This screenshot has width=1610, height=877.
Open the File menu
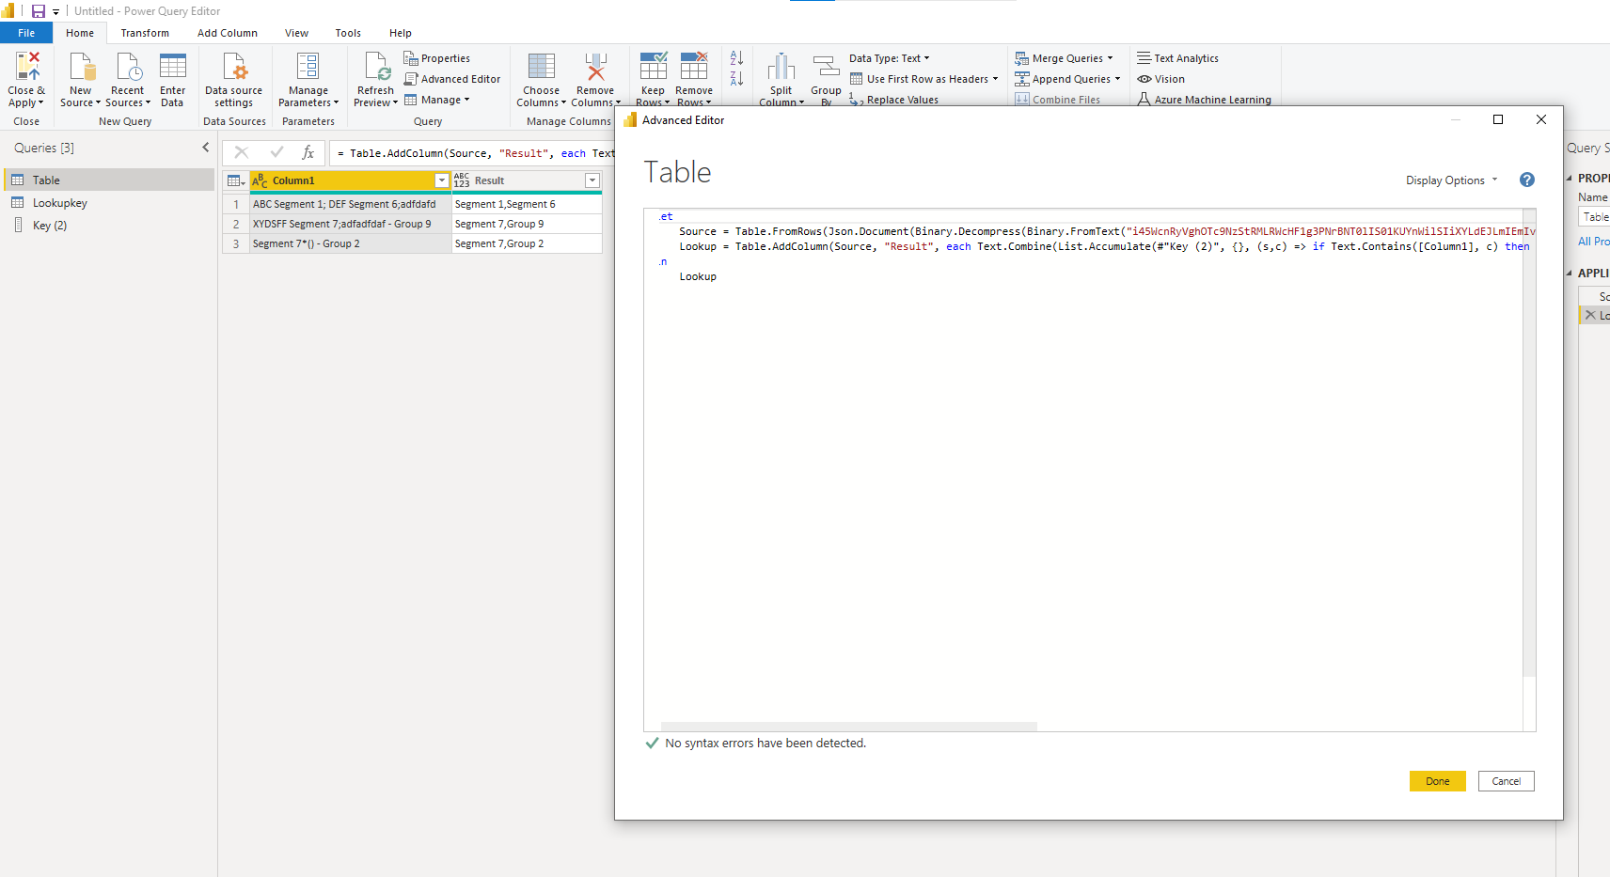click(x=26, y=33)
